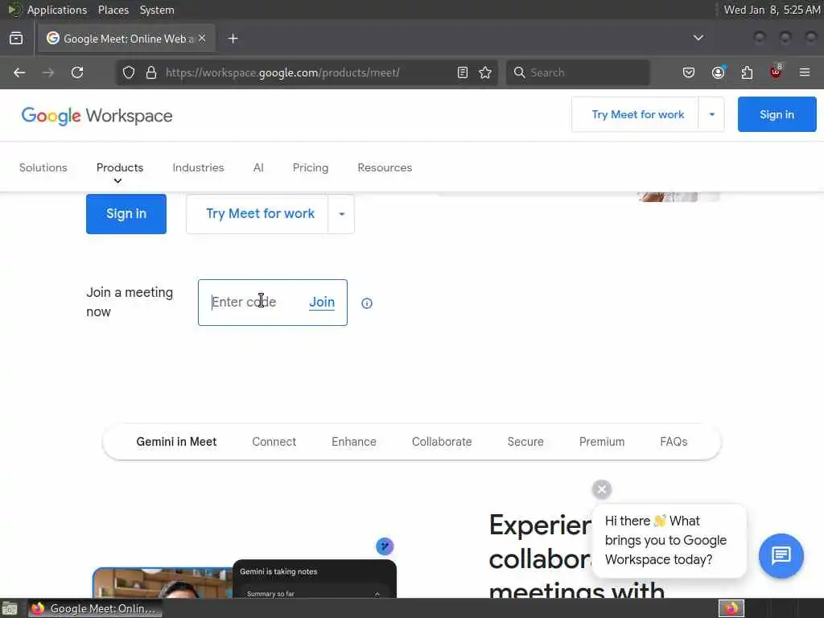Viewport: 824px width, 618px height.
Task: Reload the page with the refresh icon
Action: 77,72
